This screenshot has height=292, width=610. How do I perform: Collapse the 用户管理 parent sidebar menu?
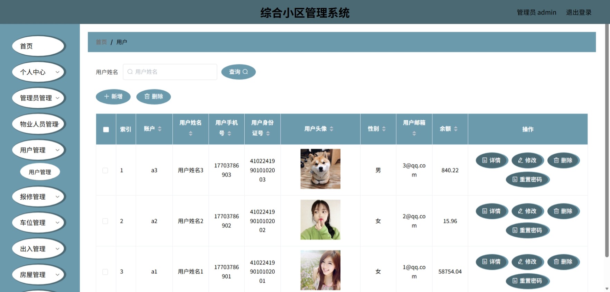[39, 150]
